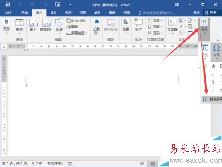Switch to the 引用 tab
Viewport: 222px width, 167px height.
(x=83, y=12)
